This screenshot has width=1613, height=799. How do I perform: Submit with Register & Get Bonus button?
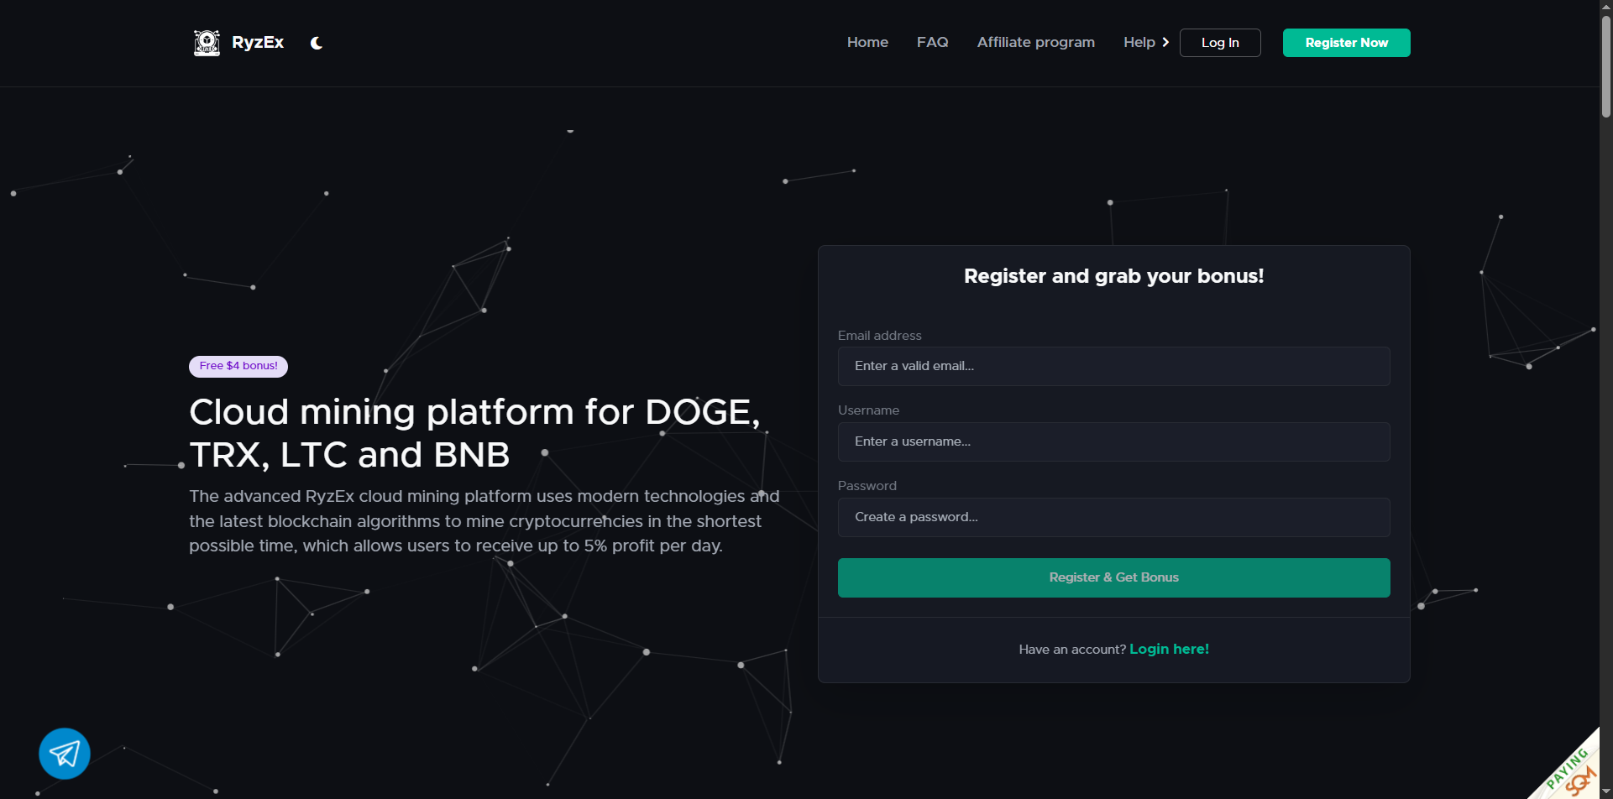click(x=1113, y=577)
